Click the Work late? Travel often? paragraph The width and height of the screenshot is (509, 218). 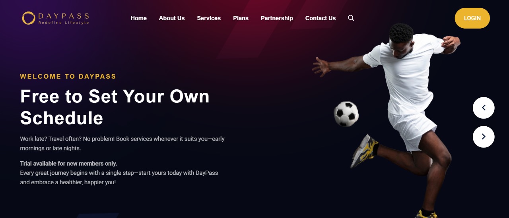click(122, 143)
